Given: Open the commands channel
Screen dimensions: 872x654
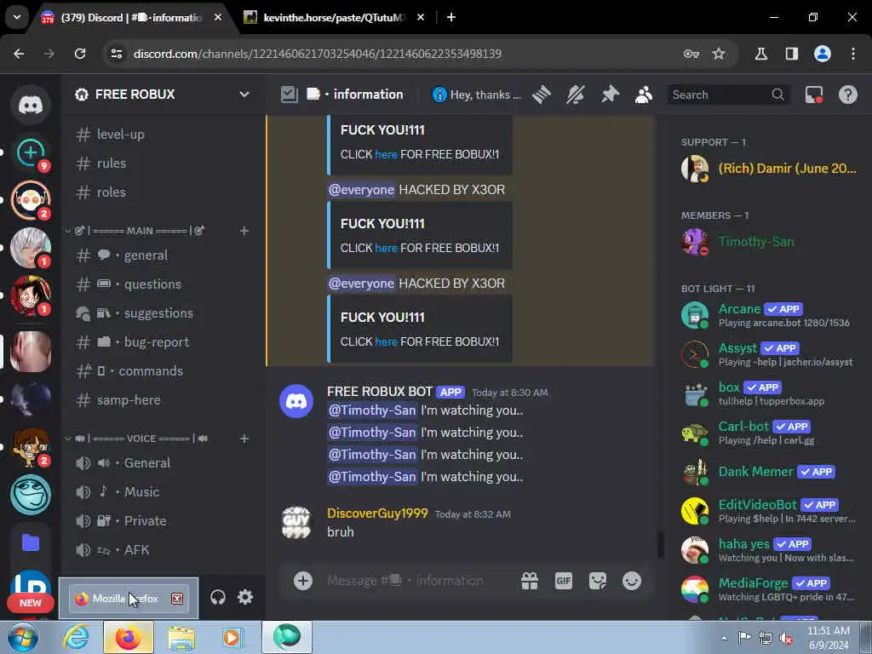Looking at the screenshot, I should click(x=163, y=371).
